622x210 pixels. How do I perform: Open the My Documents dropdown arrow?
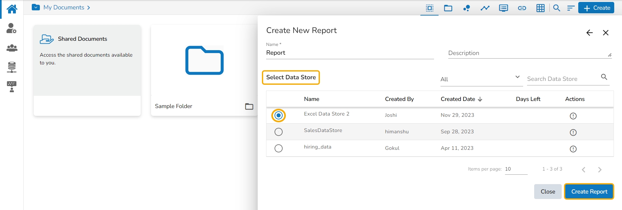tap(36, 7)
